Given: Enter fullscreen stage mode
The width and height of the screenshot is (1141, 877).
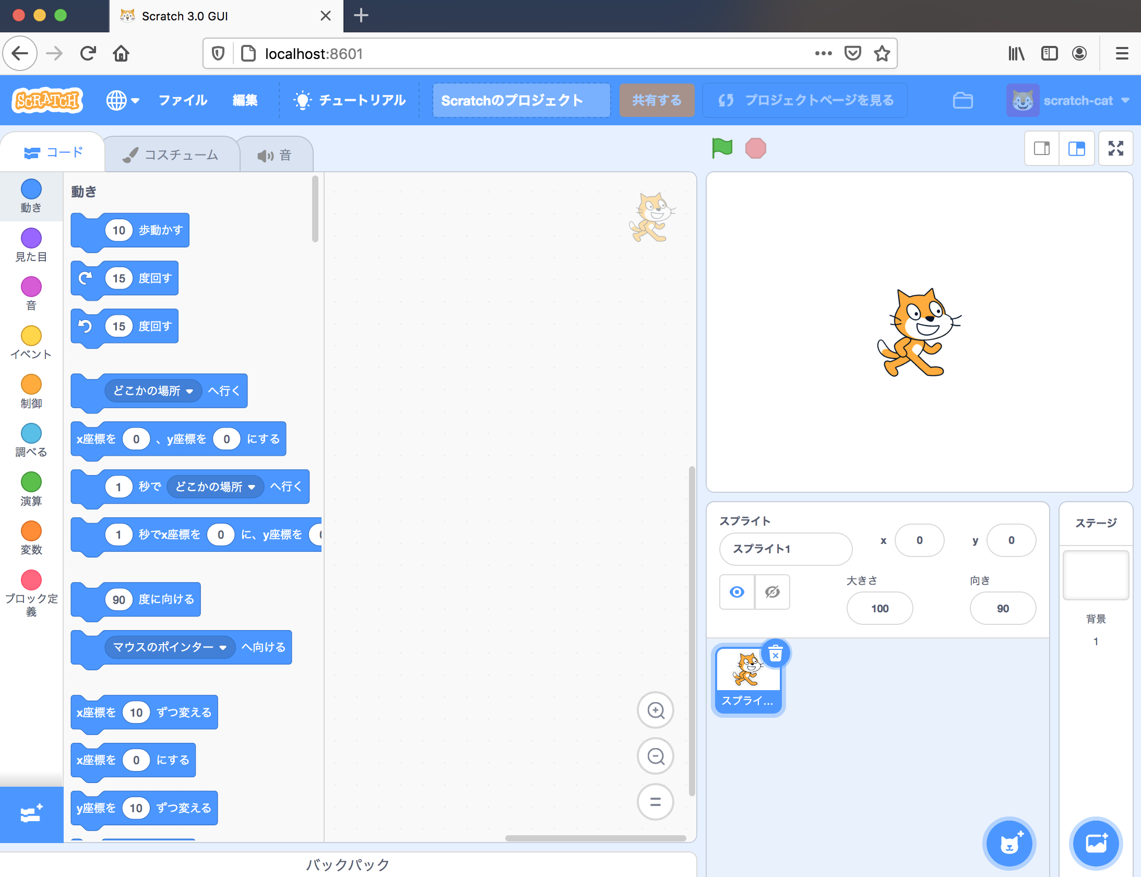Looking at the screenshot, I should click(1115, 149).
